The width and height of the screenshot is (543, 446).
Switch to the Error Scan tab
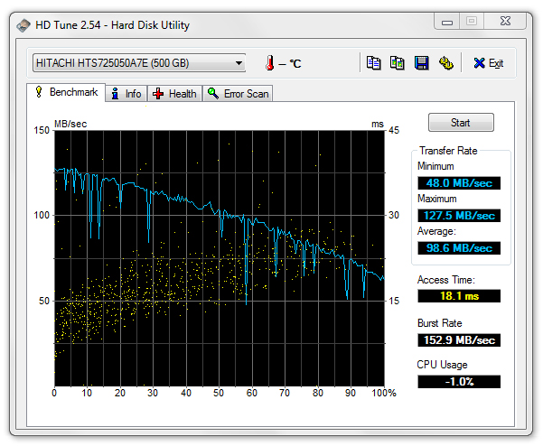coord(238,94)
